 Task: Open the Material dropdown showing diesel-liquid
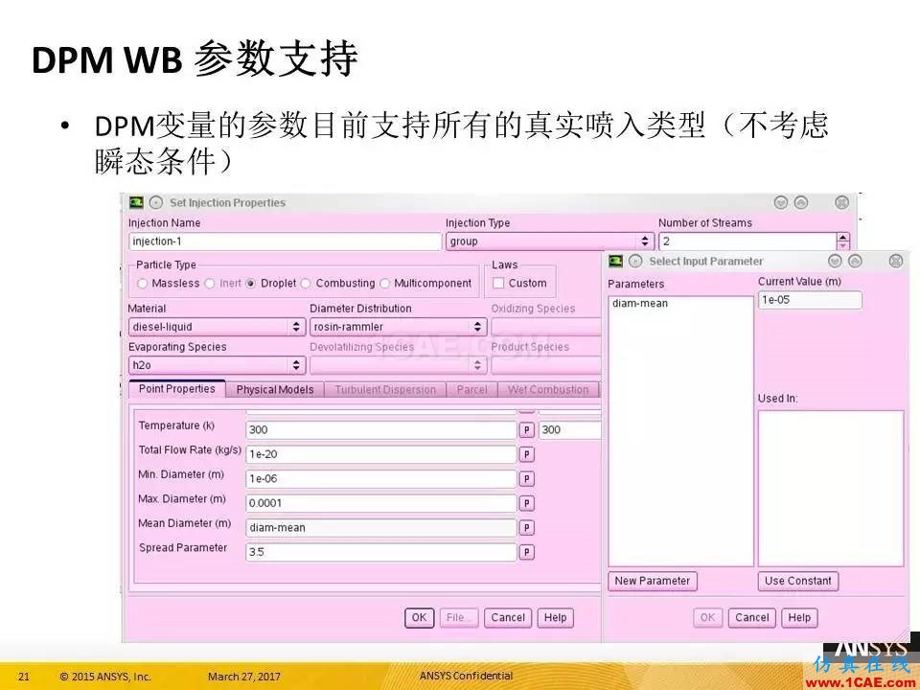217,327
